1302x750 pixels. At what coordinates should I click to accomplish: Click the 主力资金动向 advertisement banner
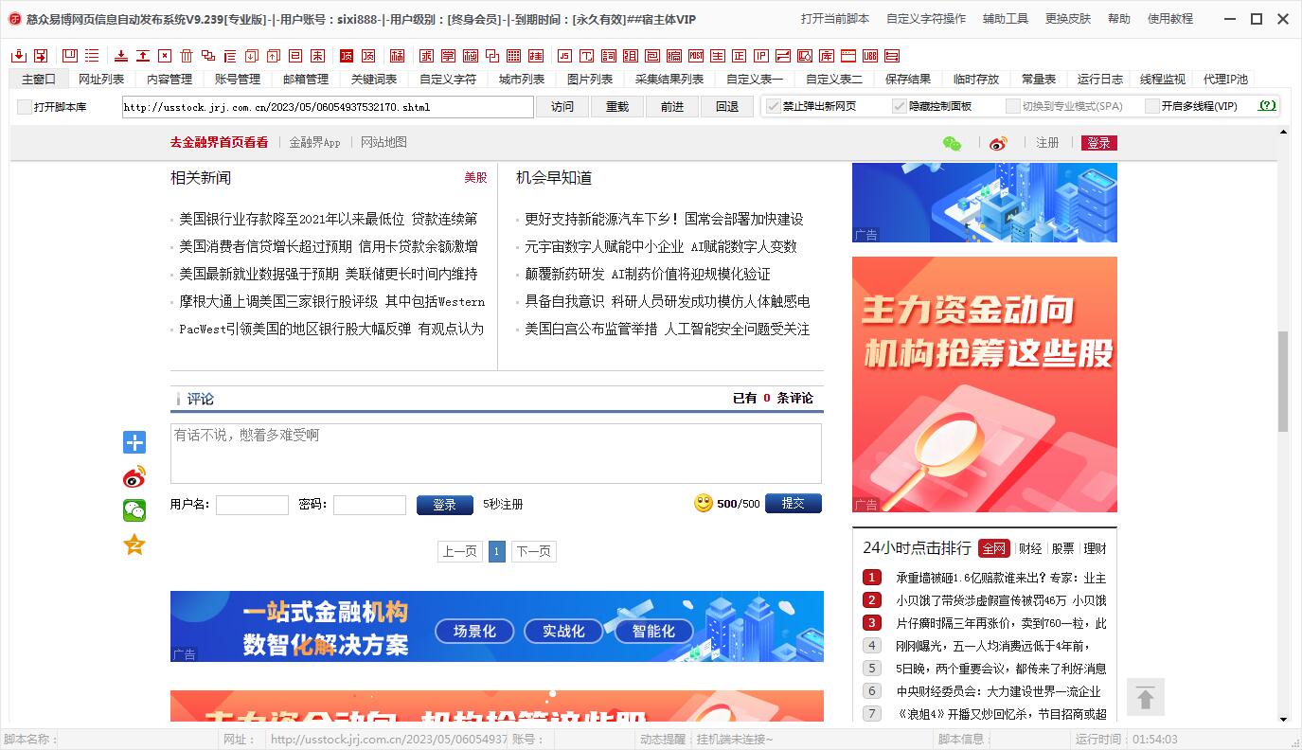pos(985,384)
